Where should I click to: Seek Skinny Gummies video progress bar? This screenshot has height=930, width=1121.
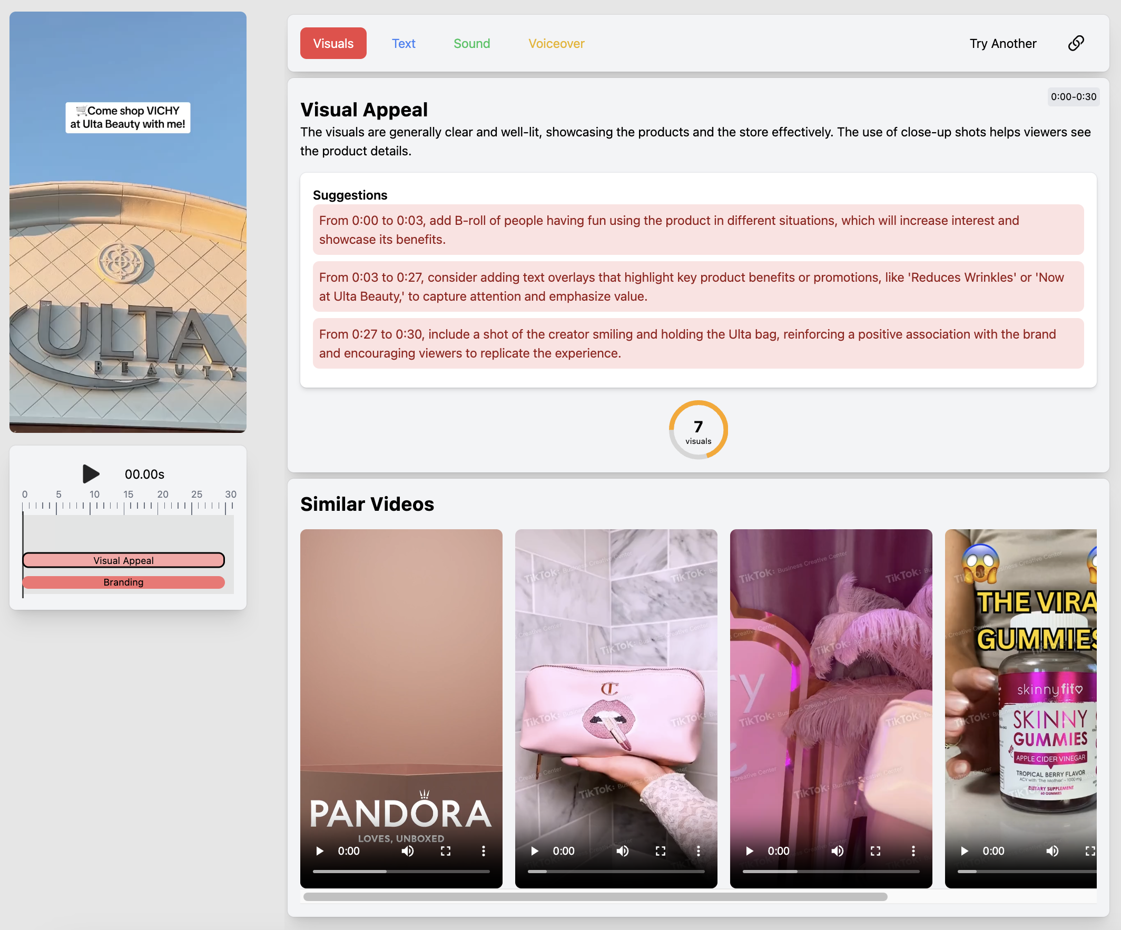tap(1028, 872)
